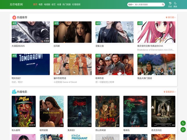Open the Parthenope movie poster

pyautogui.click(x=51, y=111)
